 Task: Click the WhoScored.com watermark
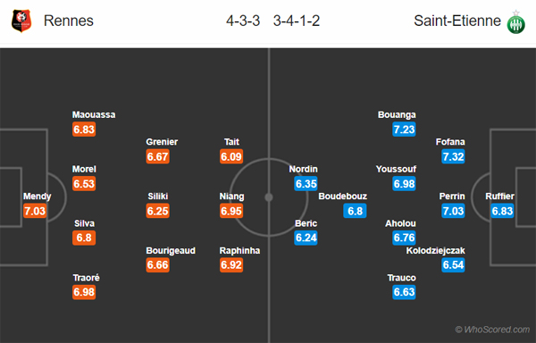click(x=492, y=330)
